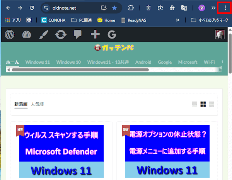Viewport: 232px width, 180px height.
Task: Open すべてのブックマーク folder
Action: pyautogui.click(x=209, y=20)
